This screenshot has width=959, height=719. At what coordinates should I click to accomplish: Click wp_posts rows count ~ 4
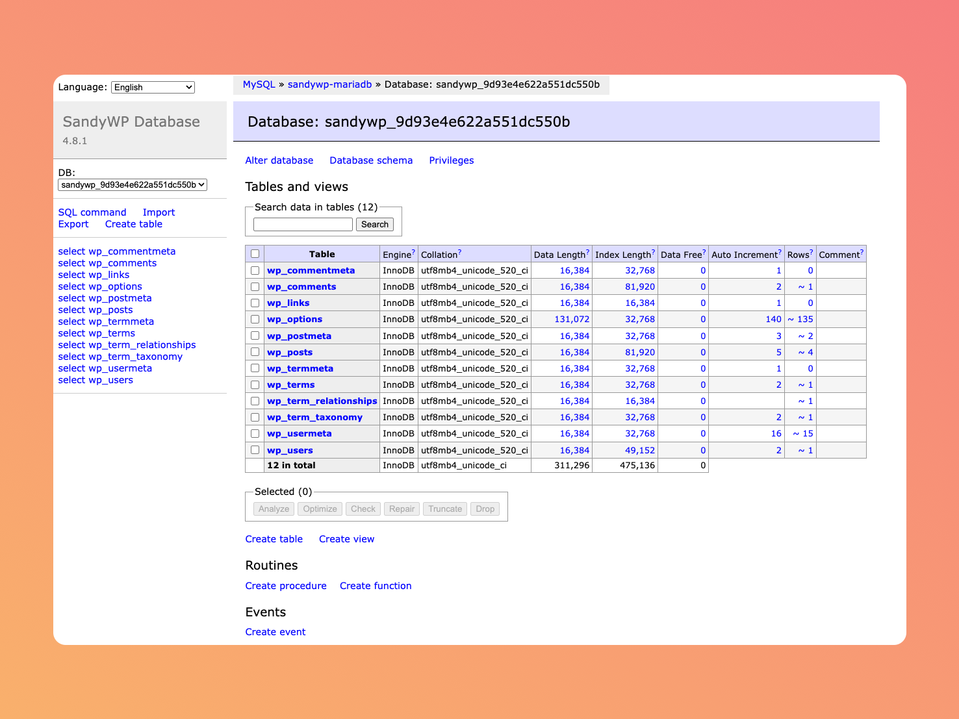click(806, 353)
